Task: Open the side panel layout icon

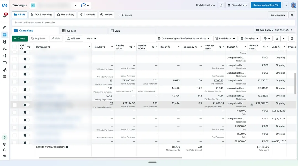Action: (292, 39)
